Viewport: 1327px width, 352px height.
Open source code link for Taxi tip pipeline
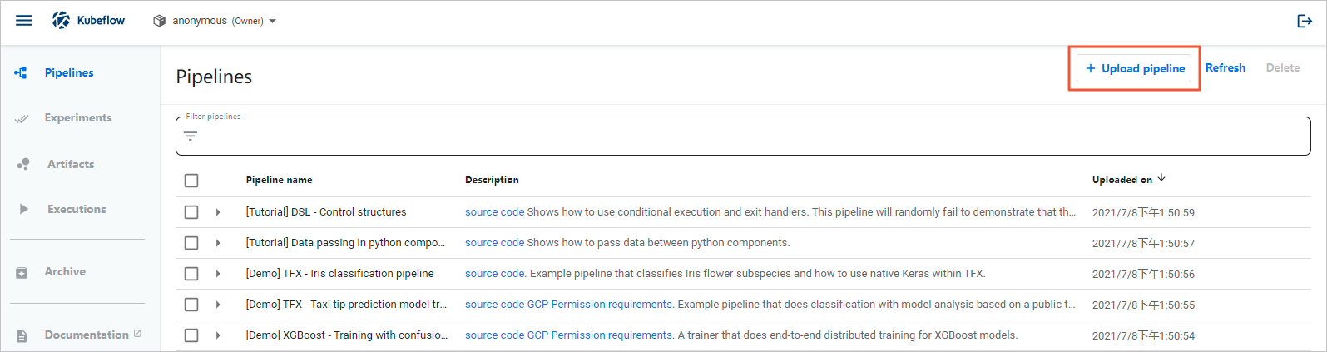pos(494,305)
